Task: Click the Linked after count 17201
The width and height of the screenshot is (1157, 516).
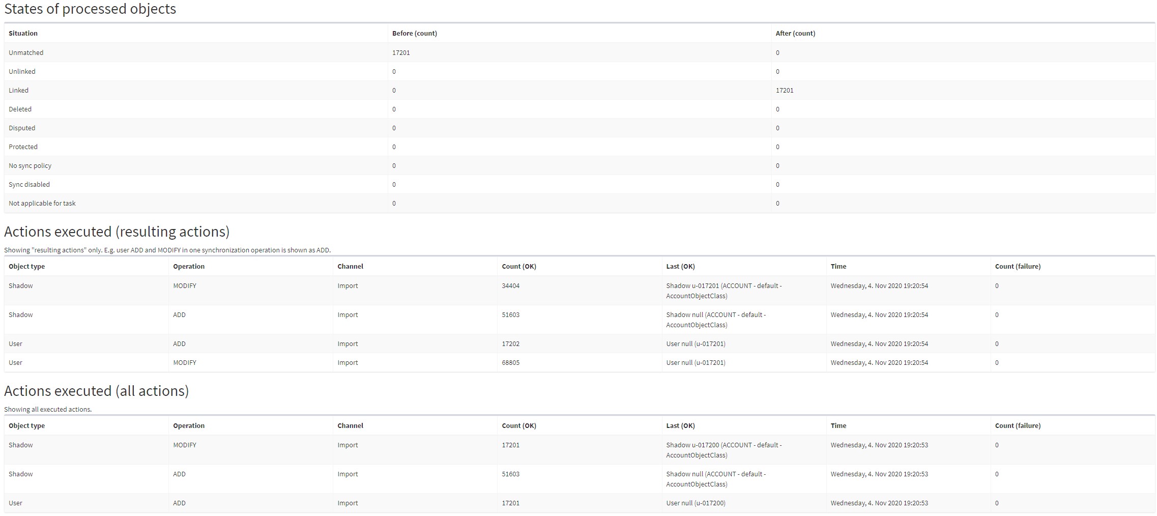Action: pyautogui.click(x=784, y=91)
